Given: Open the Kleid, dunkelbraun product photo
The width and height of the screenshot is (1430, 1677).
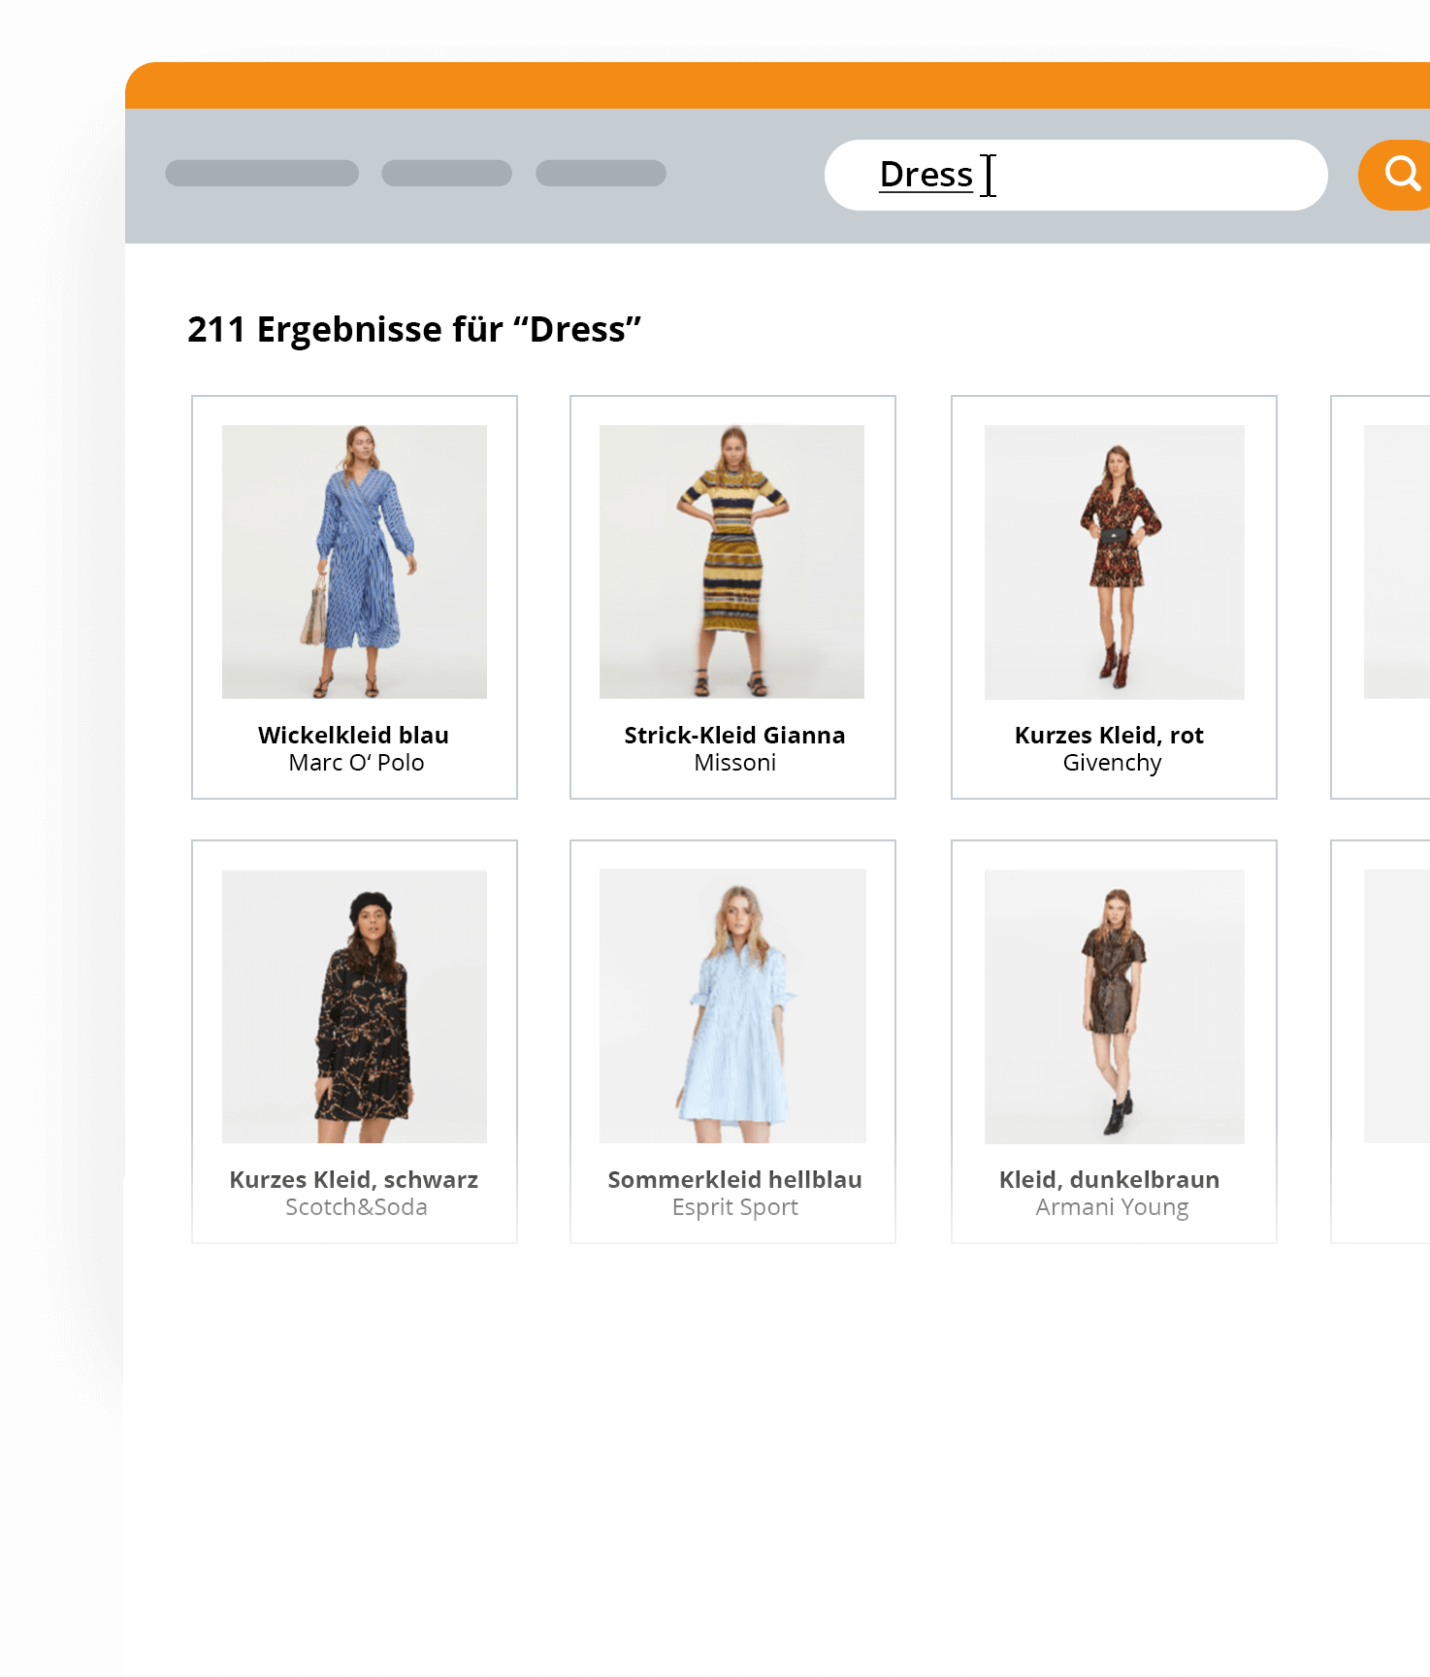Looking at the screenshot, I should point(1115,1006).
